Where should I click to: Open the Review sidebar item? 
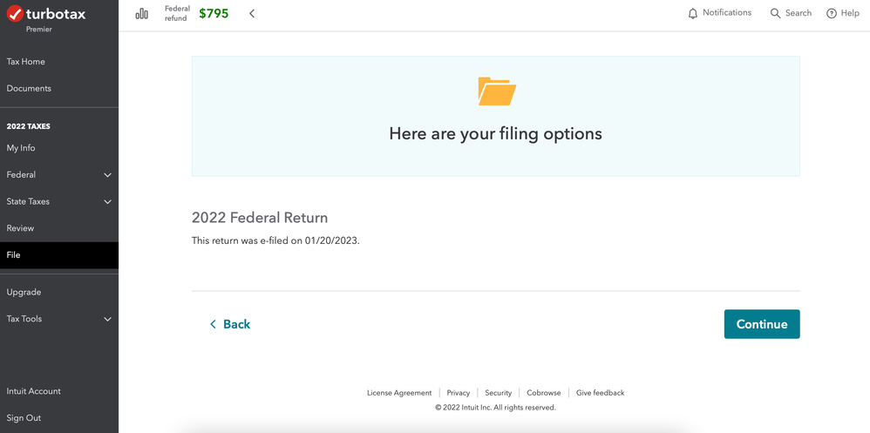pyautogui.click(x=20, y=228)
